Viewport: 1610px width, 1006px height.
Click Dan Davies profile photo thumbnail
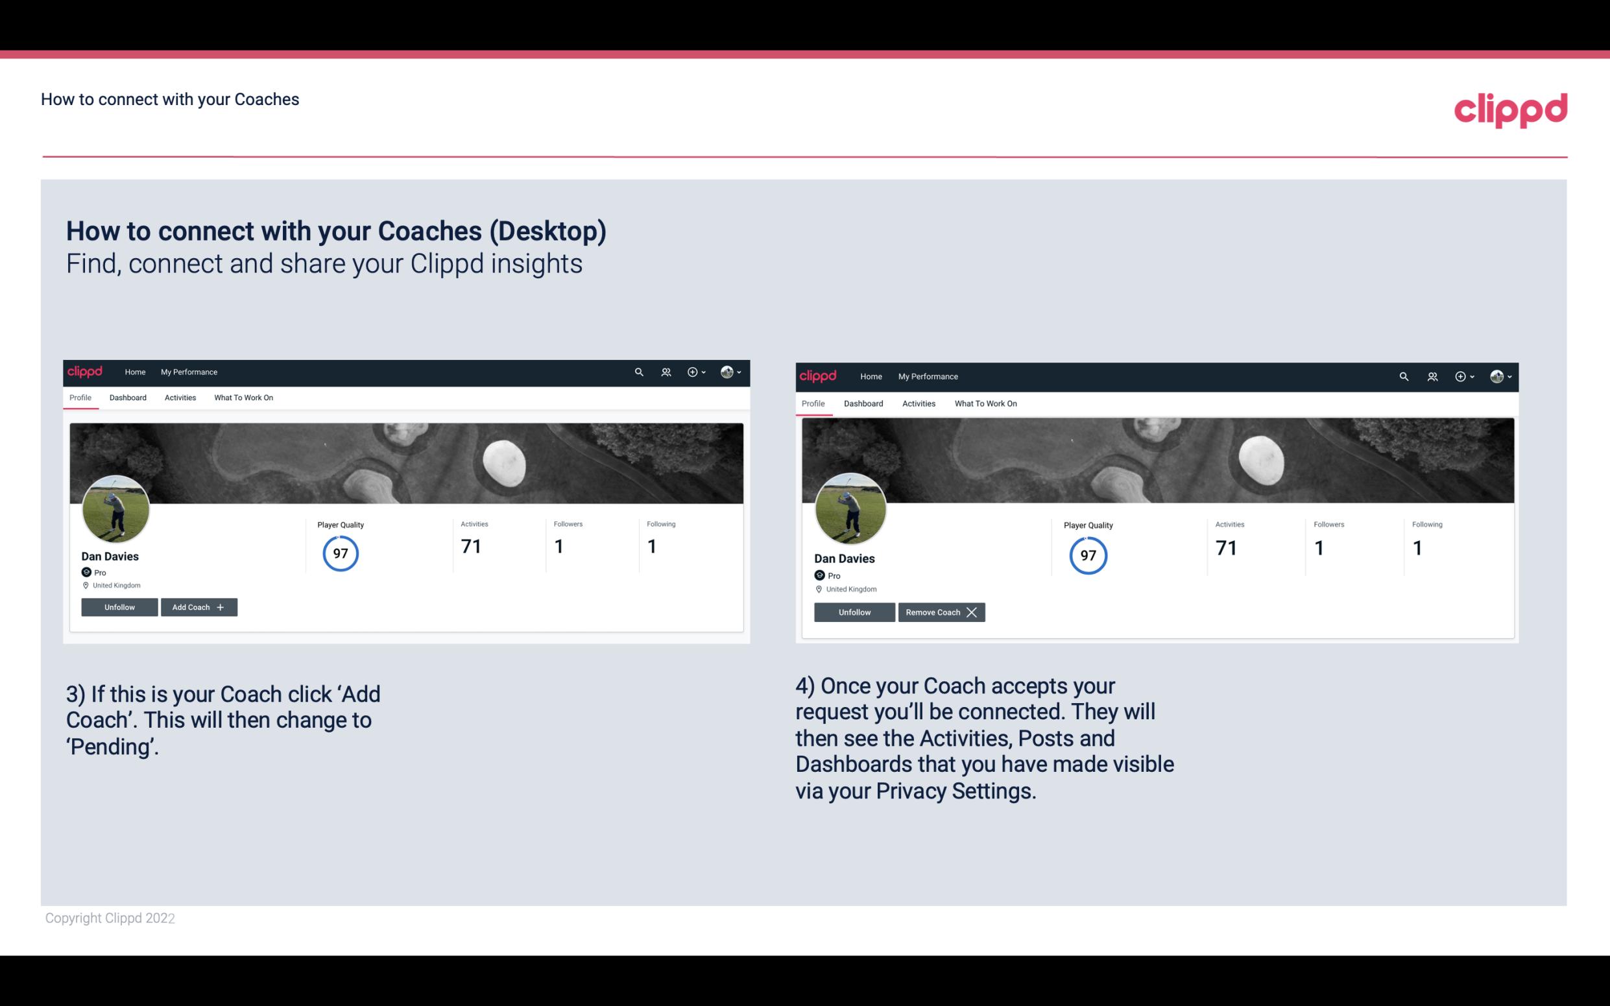[116, 508]
